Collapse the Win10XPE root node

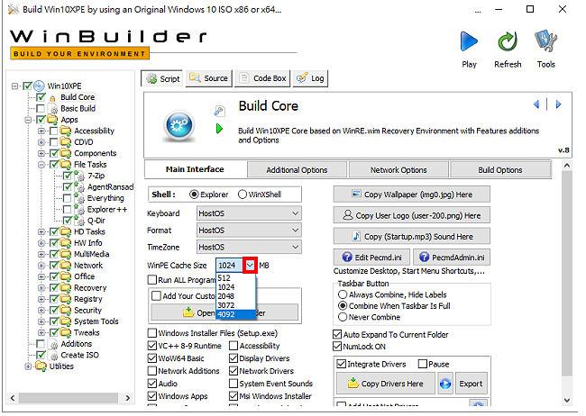(x=14, y=86)
